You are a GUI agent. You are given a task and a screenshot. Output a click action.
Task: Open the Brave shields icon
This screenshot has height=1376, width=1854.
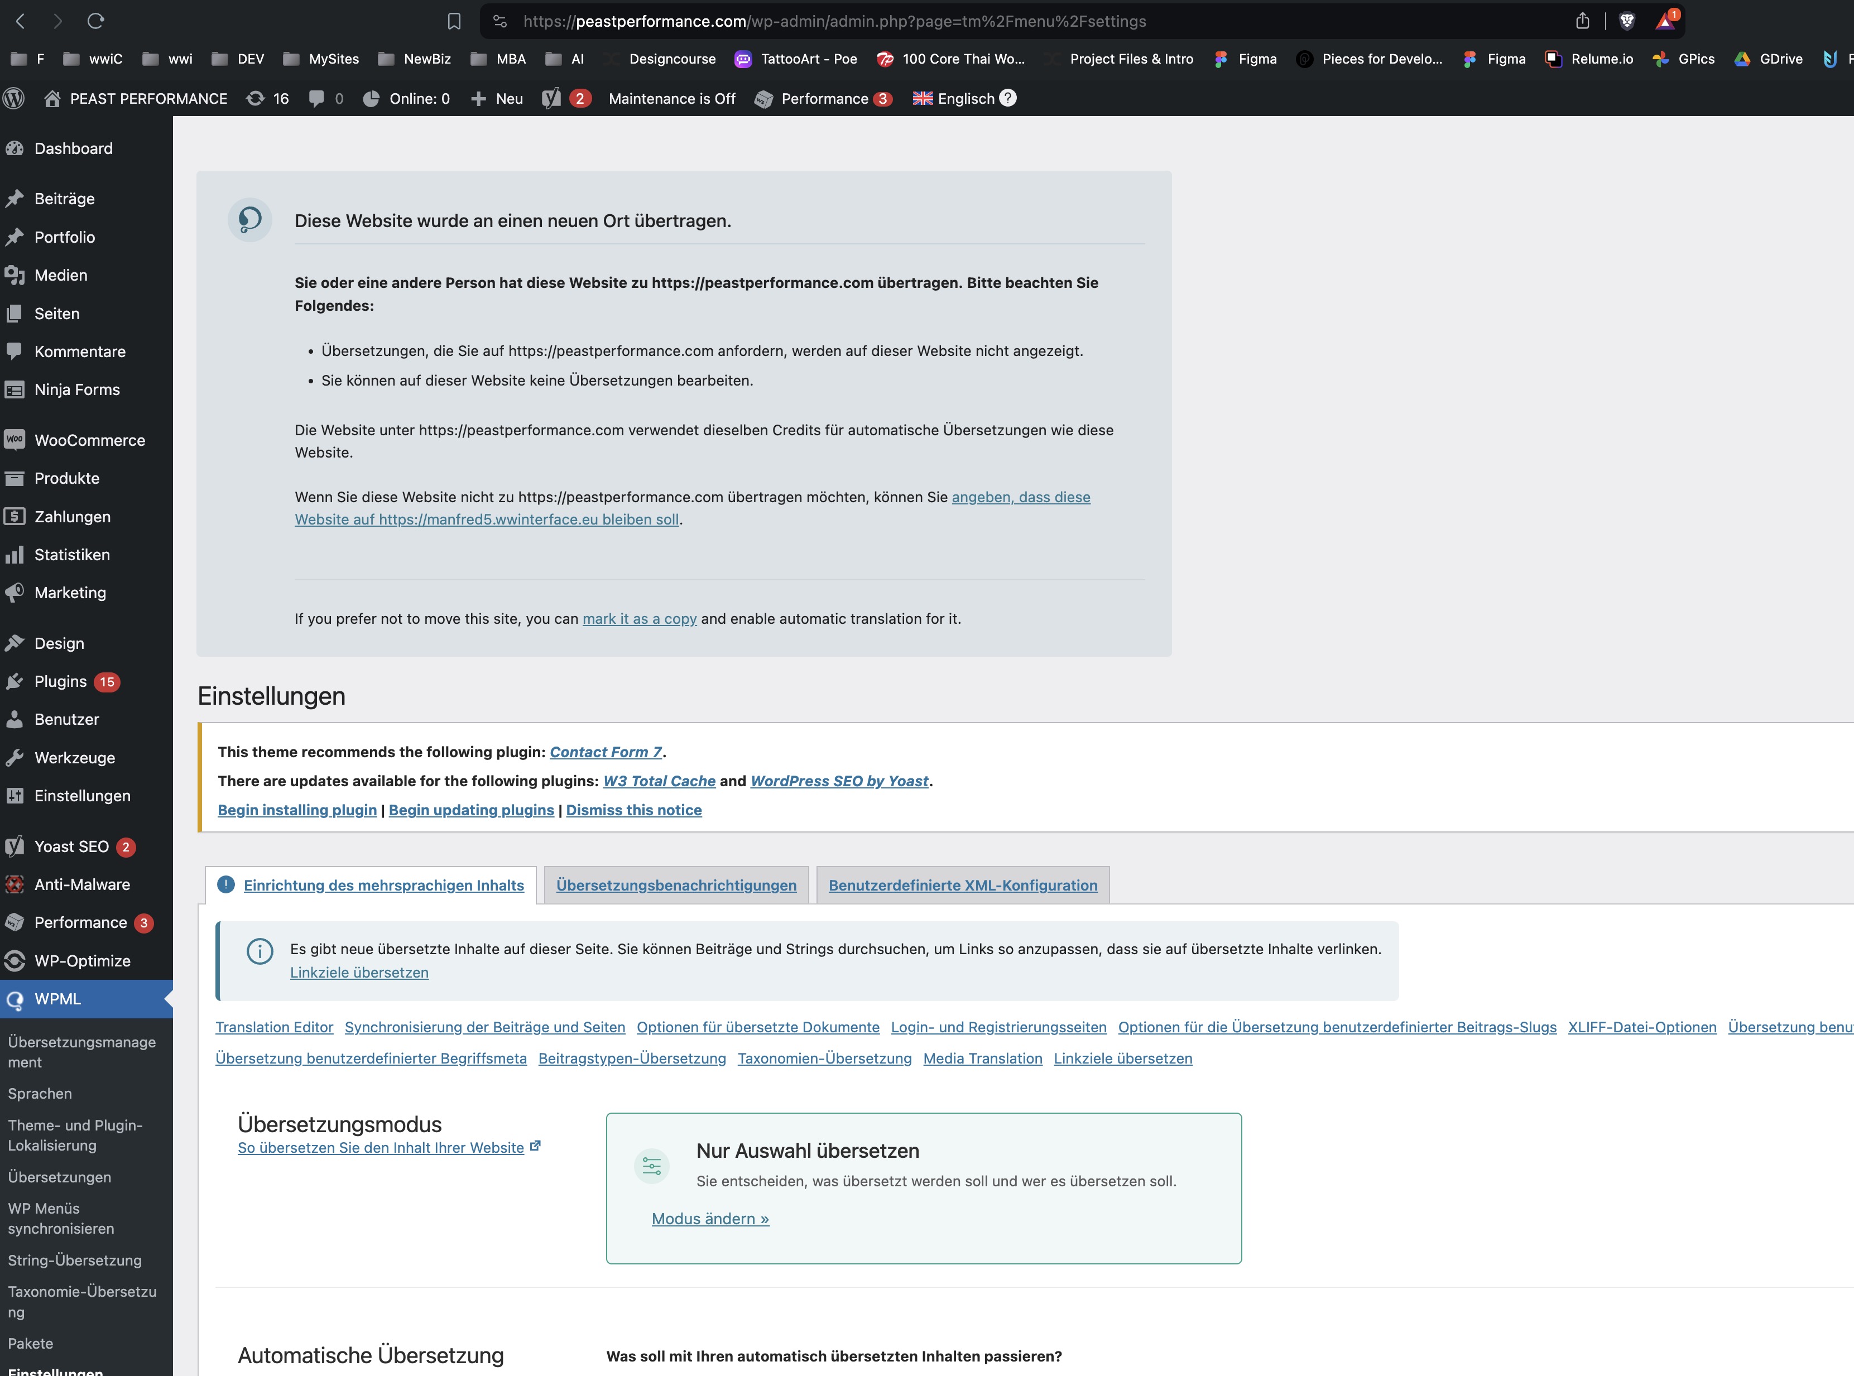click(x=1627, y=21)
